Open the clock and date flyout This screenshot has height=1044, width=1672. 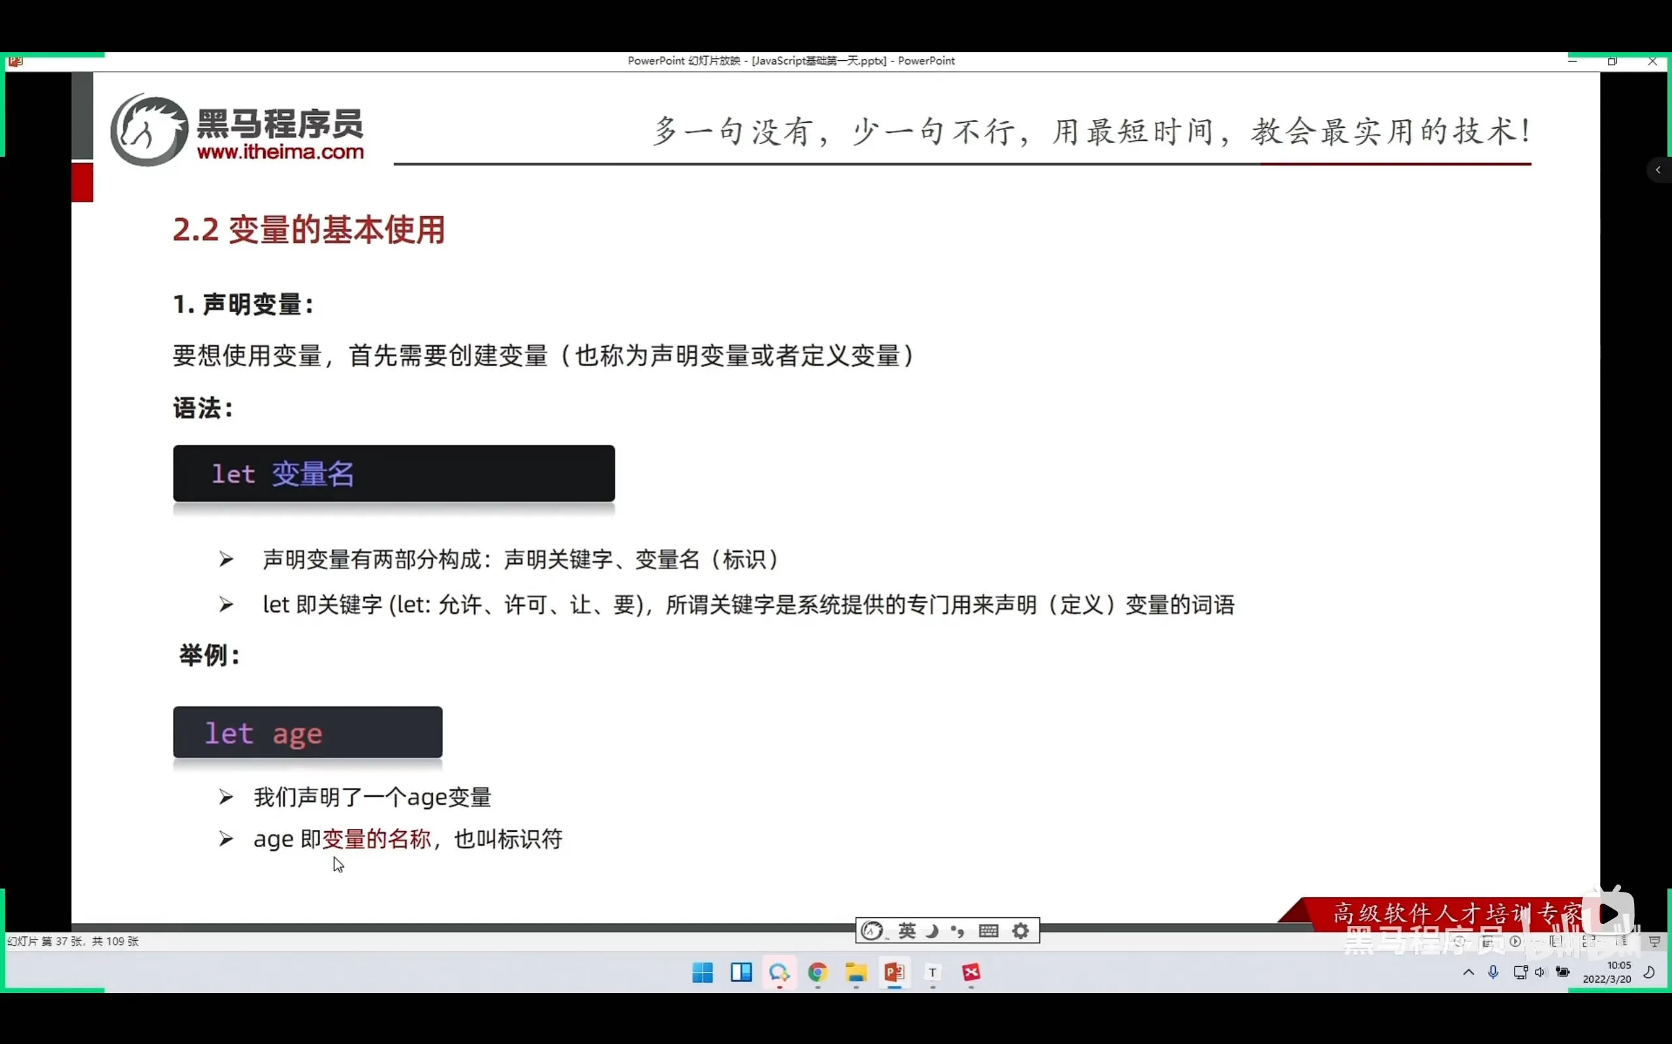1607,972
